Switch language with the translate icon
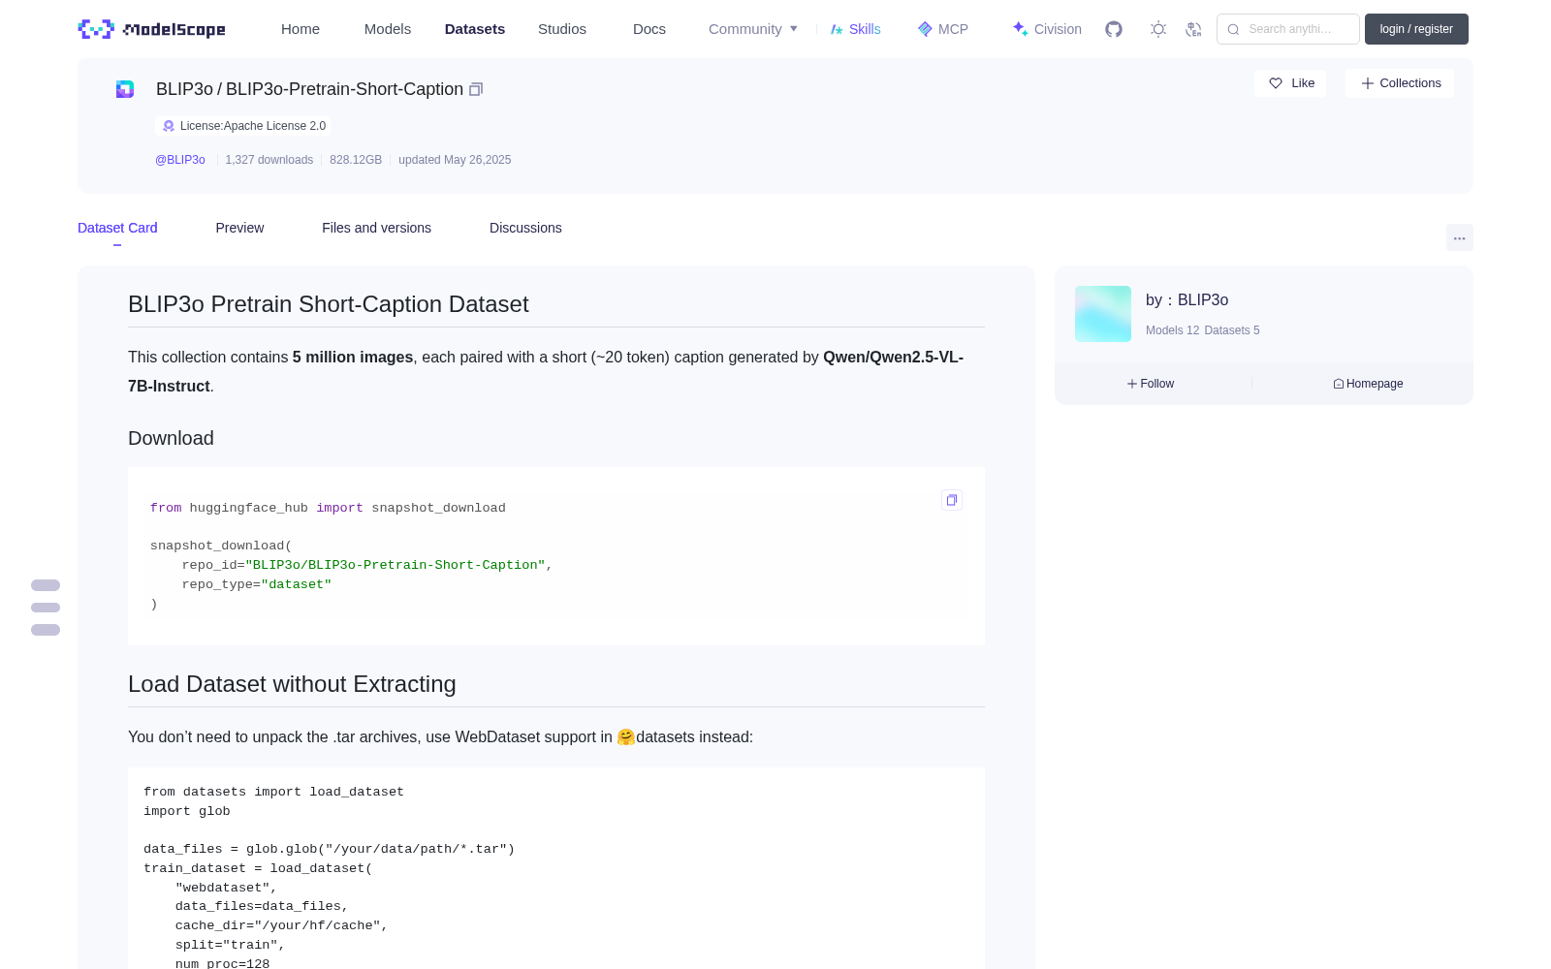This screenshot has height=969, width=1551. 1193,29
